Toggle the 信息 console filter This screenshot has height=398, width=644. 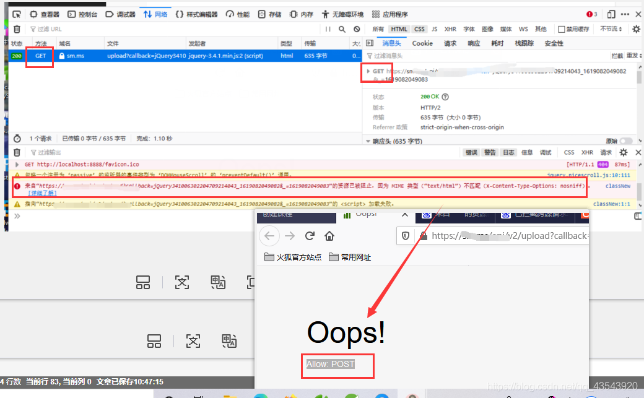click(x=527, y=152)
